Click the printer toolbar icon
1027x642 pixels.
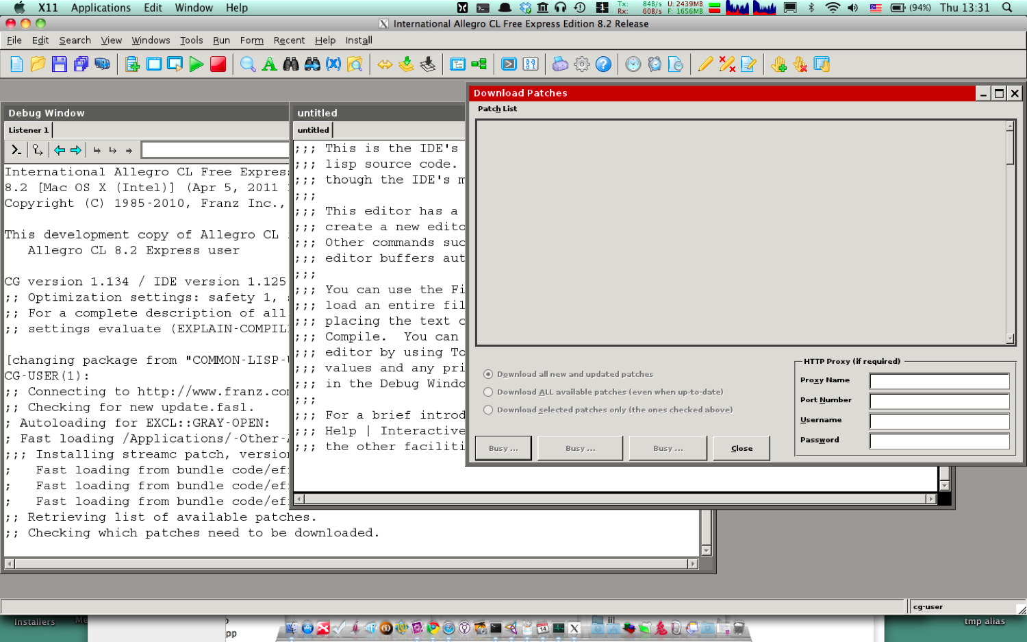(x=560, y=64)
